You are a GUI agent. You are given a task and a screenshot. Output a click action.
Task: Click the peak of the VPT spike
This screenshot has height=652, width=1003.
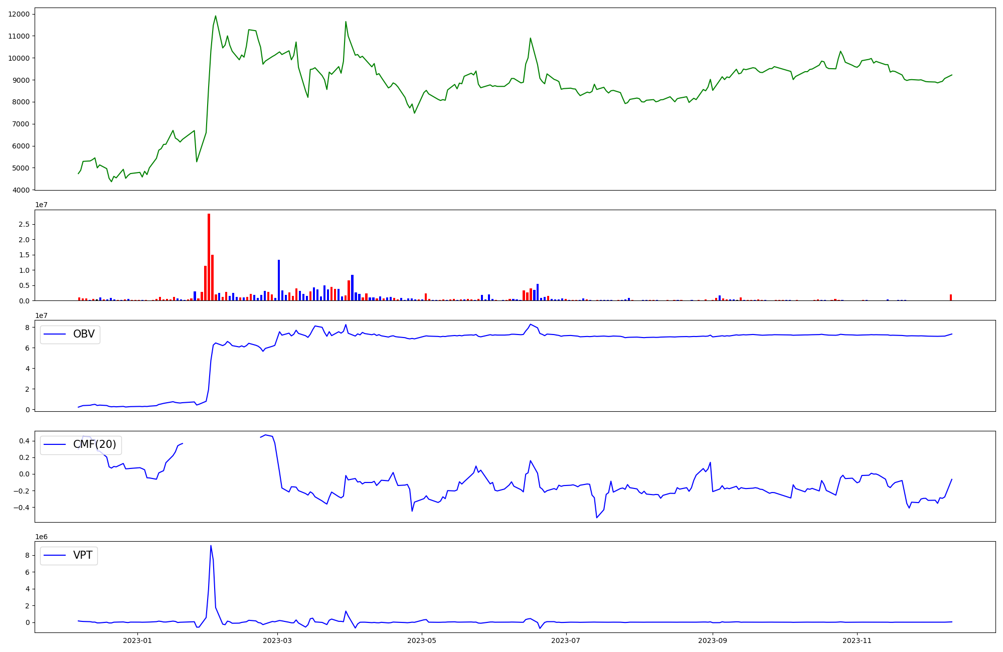click(x=211, y=546)
